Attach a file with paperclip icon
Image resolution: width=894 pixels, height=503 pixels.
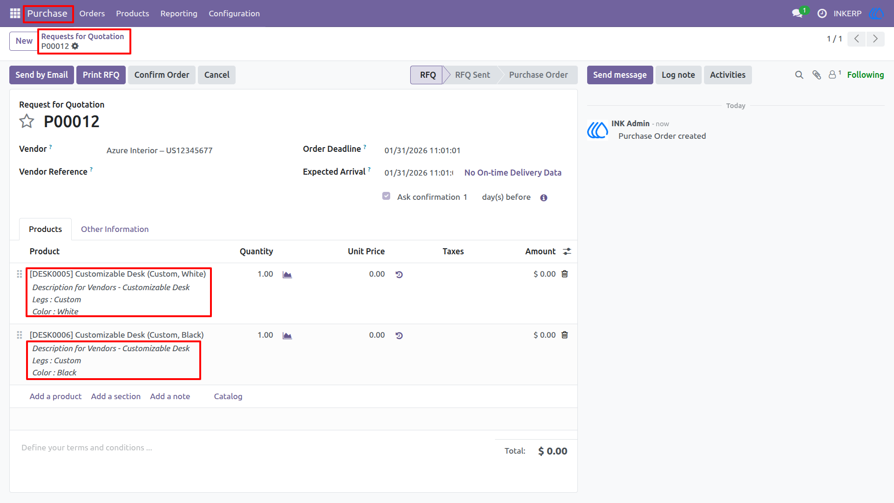point(817,75)
